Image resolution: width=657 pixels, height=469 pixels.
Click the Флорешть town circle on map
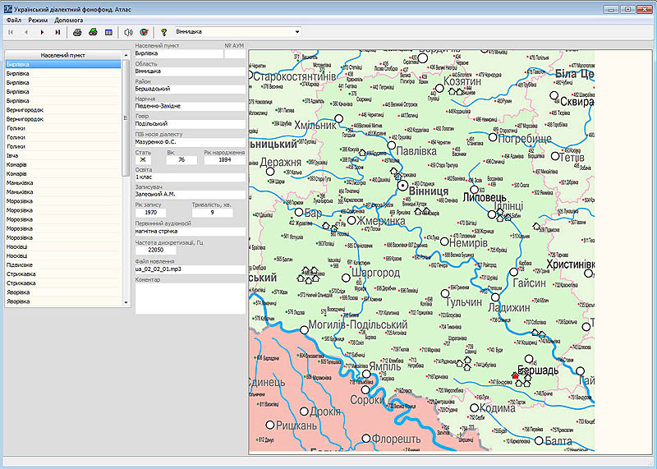(366, 439)
